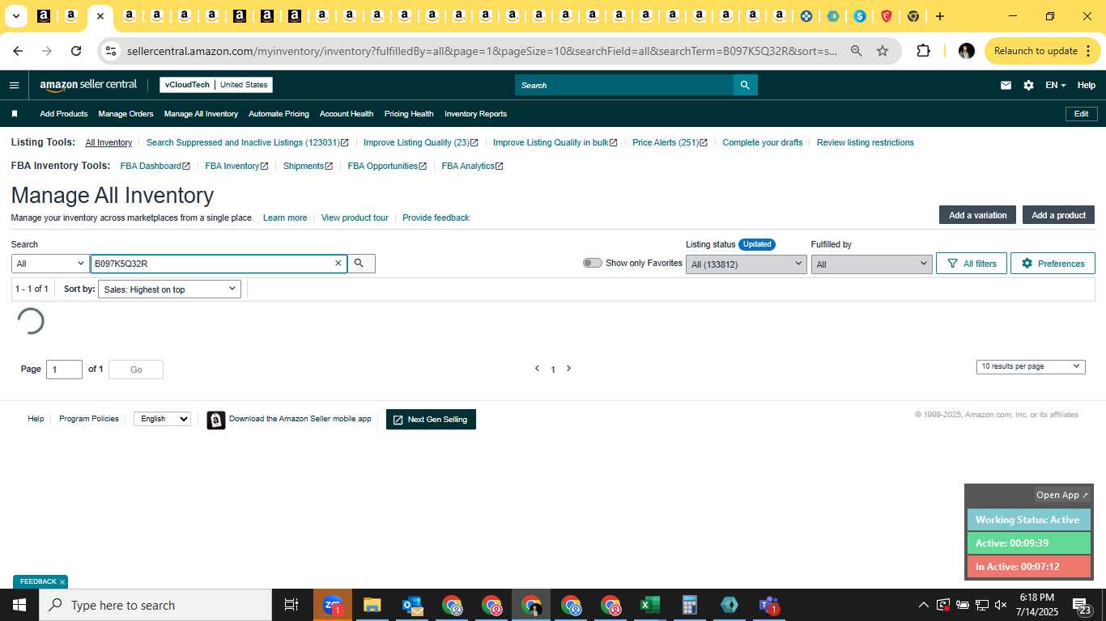Dismiss the FEEDBACK tab
Viewport: 1106px width, 621px height.
tap(62, 582)
